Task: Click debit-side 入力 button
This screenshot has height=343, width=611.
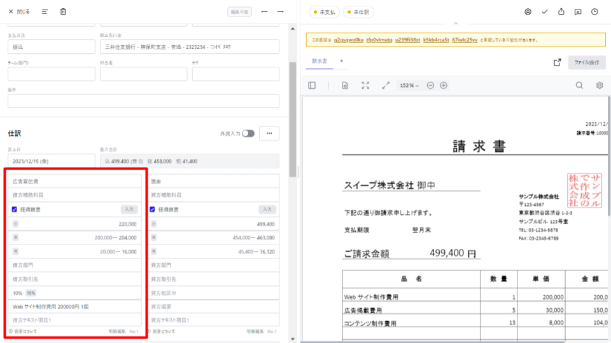Action: (129, 209)
